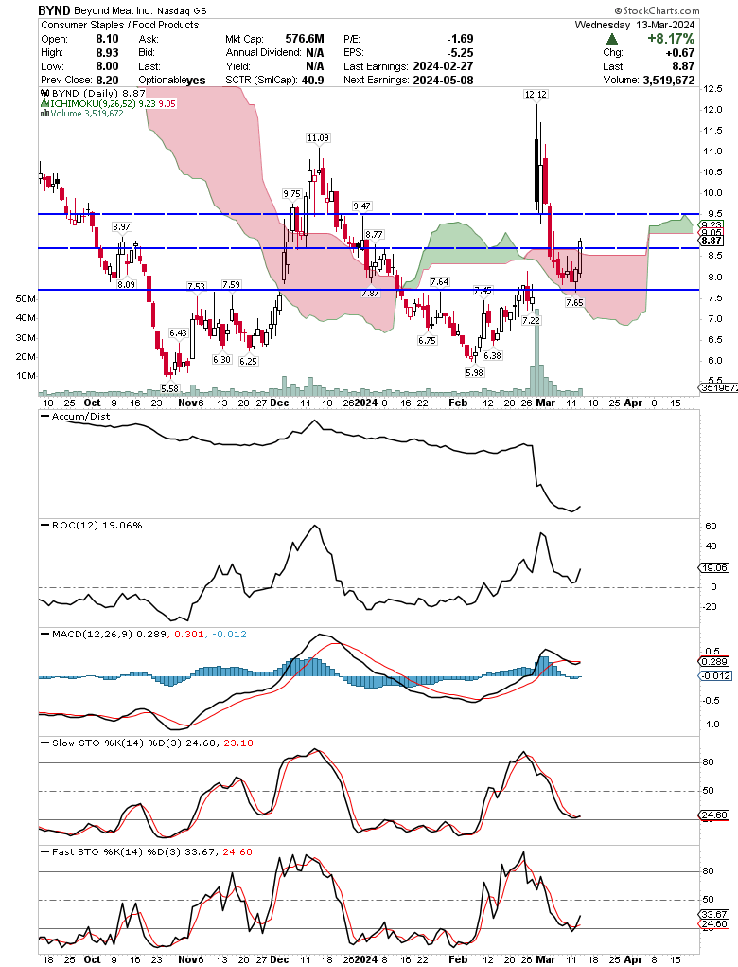The image size is (738, 967).
Task: Click the SCTR (SmlCap) value 40.9
Action: [311, 80]
